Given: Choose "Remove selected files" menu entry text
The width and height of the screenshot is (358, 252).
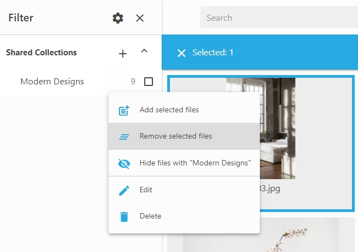Looking at the screenshot, I should pos(175,136).
